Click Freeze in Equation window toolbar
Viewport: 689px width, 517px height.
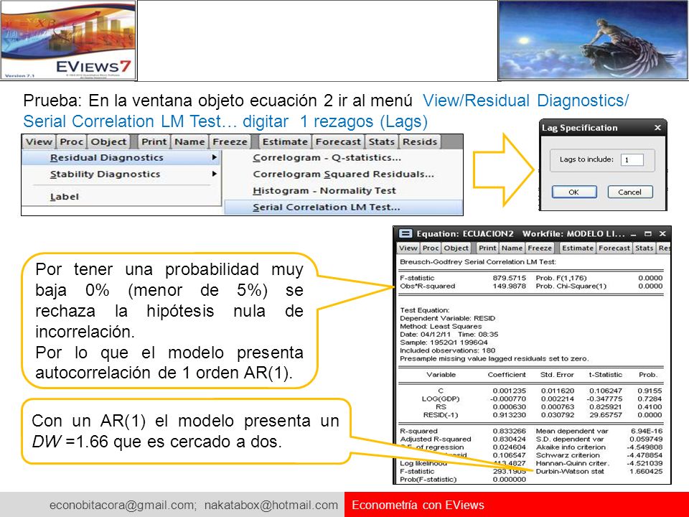(540, 248)
